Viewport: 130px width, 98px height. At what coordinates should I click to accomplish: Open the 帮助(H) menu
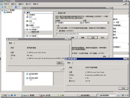pyautogui.click(x=36, y=4)
